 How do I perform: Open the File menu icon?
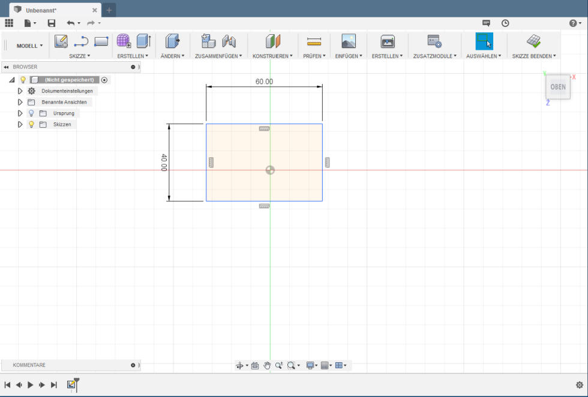point(28,23)
